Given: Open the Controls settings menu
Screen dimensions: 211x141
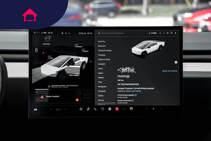Looking at the screenshot, I should [101, 41].
